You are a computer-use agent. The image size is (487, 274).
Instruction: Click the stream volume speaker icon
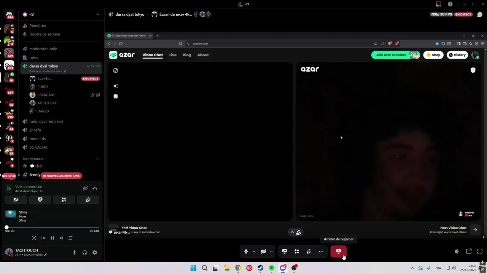point(457,251)
